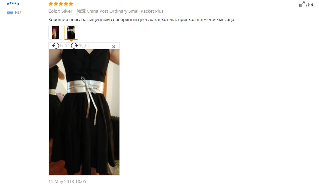Click the Russian review comment text
319x186 pixels.
pos(141,20)
